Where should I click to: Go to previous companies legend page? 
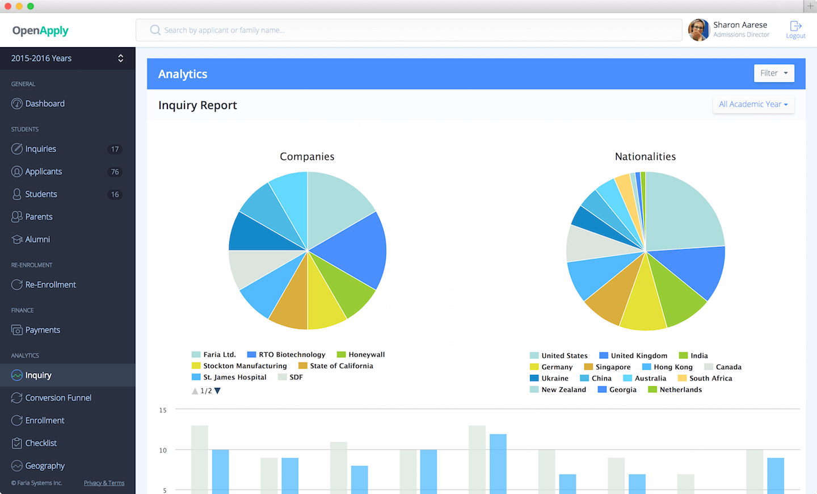(195, 391)
